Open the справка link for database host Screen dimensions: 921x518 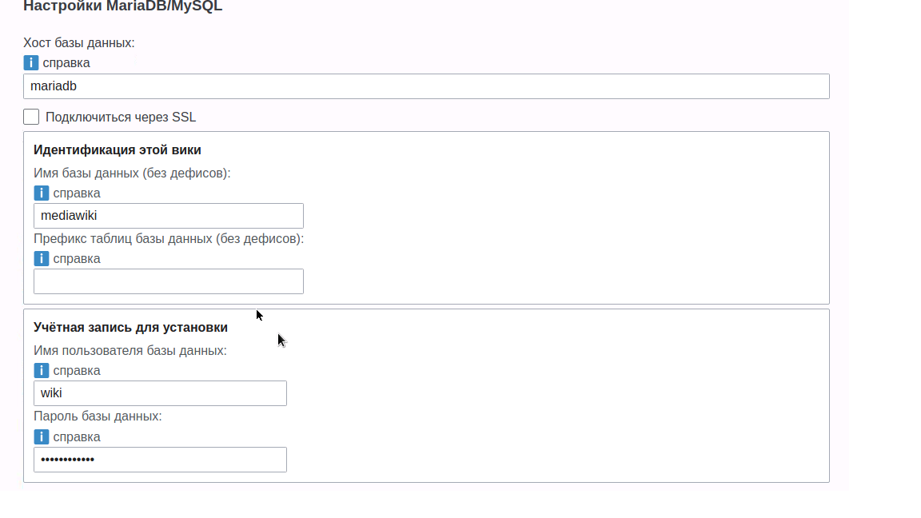click(x=66, y=62)
